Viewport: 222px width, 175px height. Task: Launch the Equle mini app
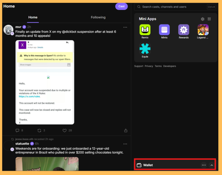145,49
